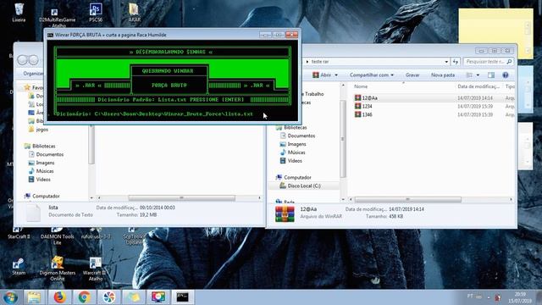Image resolution: width=542 pixels, height=305 pixels.
Task: Launch Chrome from the taskbar
Action: (x=84, y=297)
